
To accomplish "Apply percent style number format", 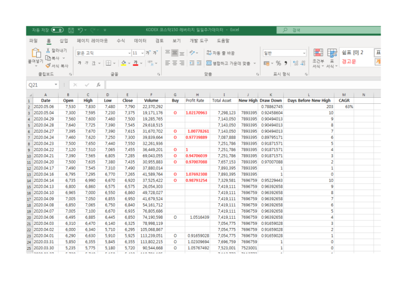I will point(278,63).
